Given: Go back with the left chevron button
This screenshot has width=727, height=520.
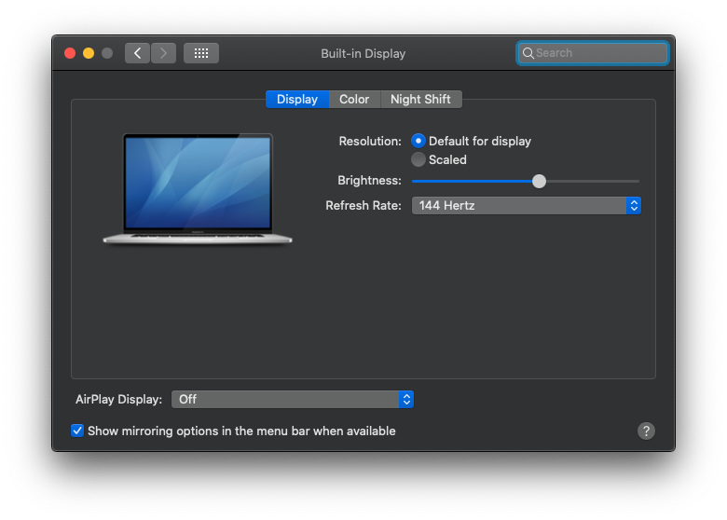Looking at the screenshot, I should click(137, 53).
